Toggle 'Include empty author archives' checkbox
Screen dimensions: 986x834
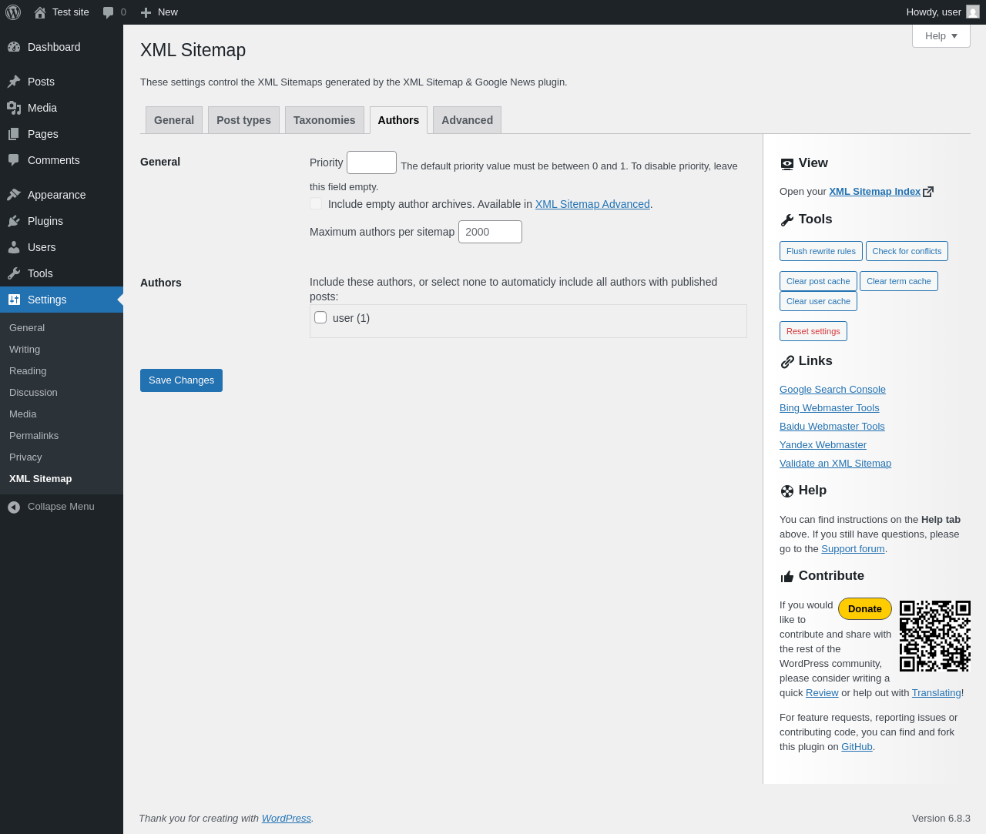point(316,203)
